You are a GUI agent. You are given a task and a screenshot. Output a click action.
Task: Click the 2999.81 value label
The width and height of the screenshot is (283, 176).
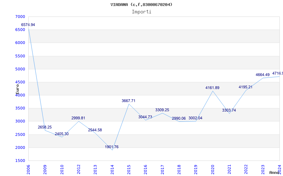coord(78,118)
